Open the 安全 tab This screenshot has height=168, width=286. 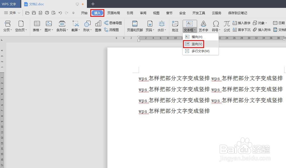click(x=183, y=13)
